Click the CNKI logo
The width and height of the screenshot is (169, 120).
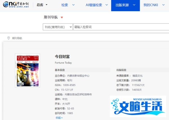coord(16,4)
